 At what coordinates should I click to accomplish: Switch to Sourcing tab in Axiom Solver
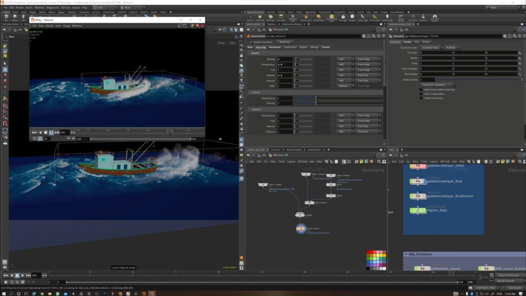[261, 47]
